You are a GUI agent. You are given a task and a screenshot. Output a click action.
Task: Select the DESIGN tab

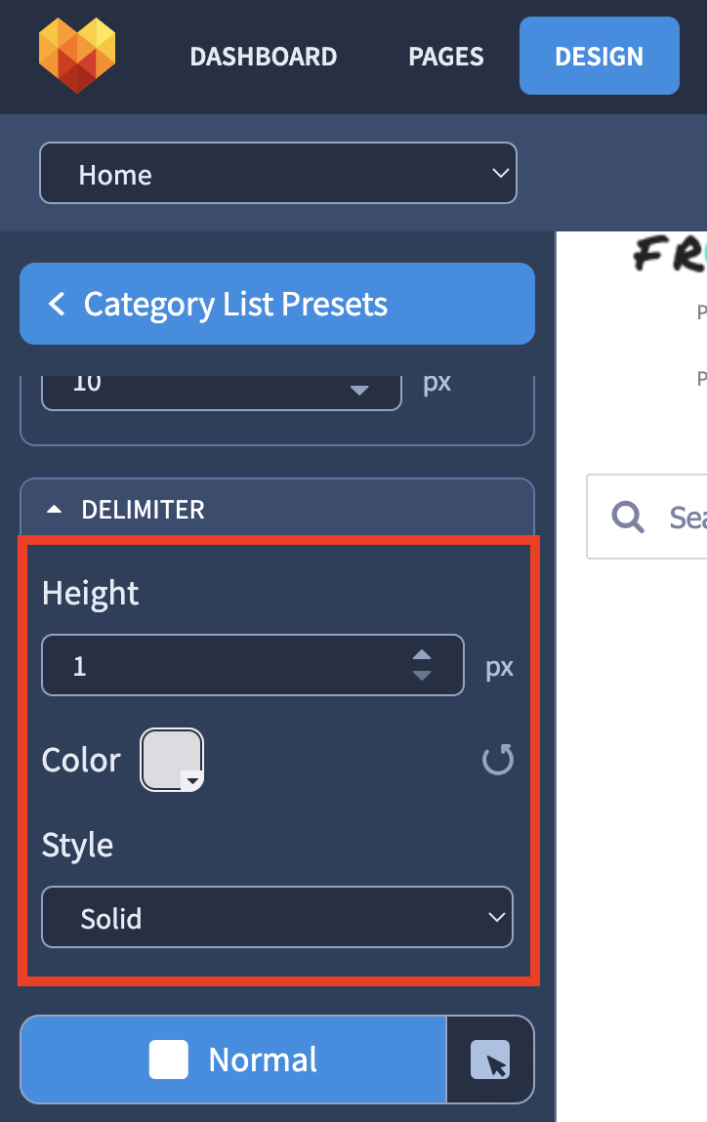600,56
